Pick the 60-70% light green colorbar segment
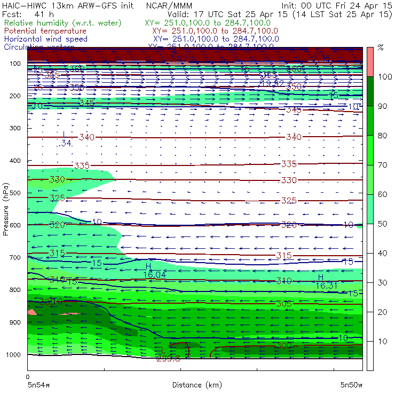The height and width of the screenshot is (395, 395). click(x=370, y=179)
